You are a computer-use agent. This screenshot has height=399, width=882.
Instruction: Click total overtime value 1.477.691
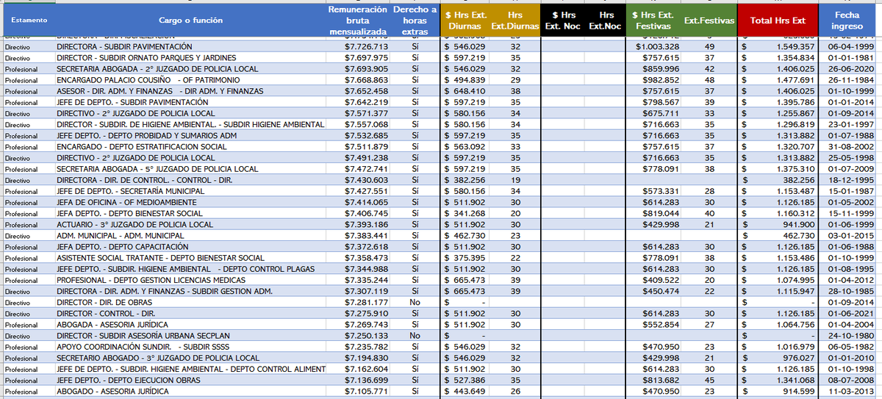(795, 79)
